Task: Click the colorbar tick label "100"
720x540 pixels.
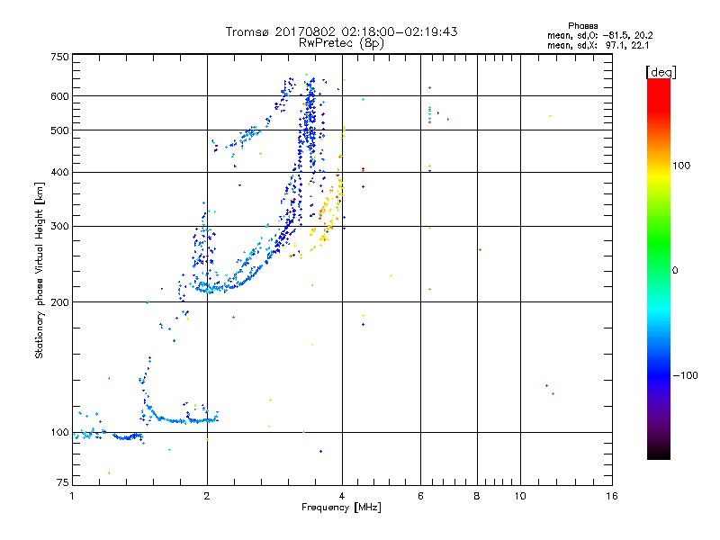Action: [681, 166]
